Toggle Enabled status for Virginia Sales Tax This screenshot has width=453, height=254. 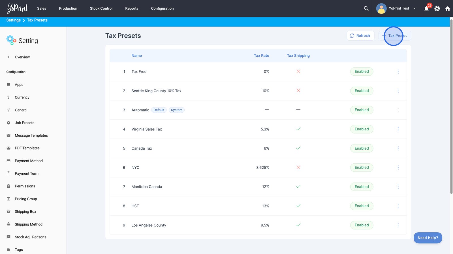pyautogui.click(x=362, y=129)
